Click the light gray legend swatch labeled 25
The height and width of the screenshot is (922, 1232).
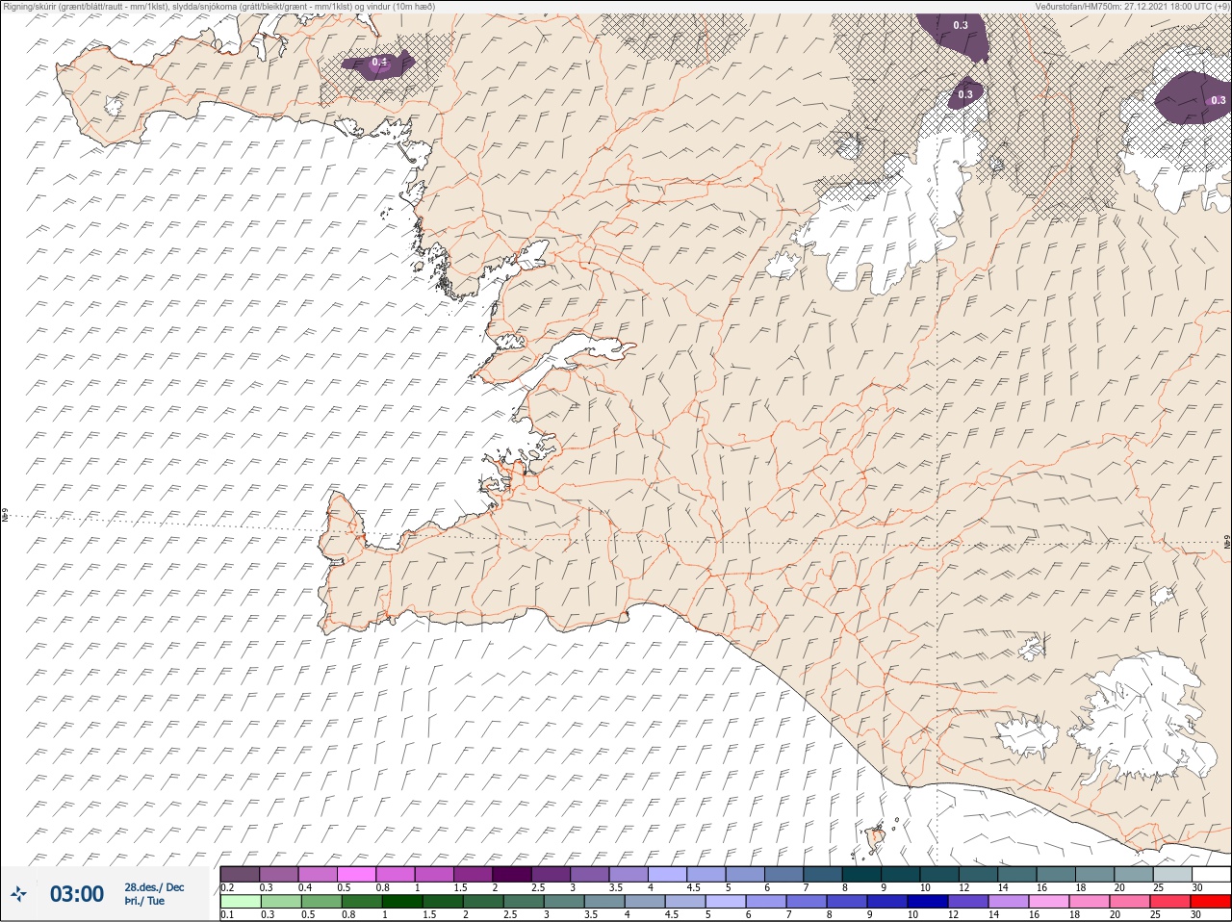[x=1173, y=874]
